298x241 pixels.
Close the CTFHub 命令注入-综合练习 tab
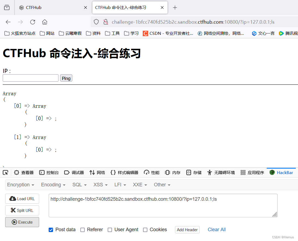pyautogui.click(x=162, y=7)
